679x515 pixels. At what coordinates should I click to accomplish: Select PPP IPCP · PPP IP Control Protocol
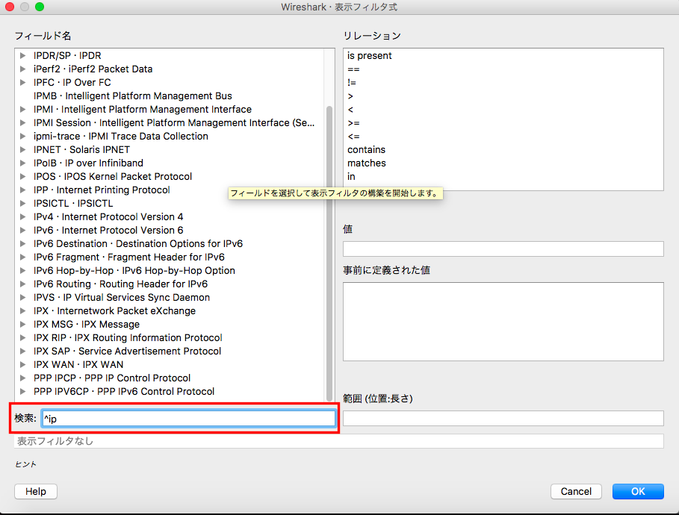pos(112,378)
